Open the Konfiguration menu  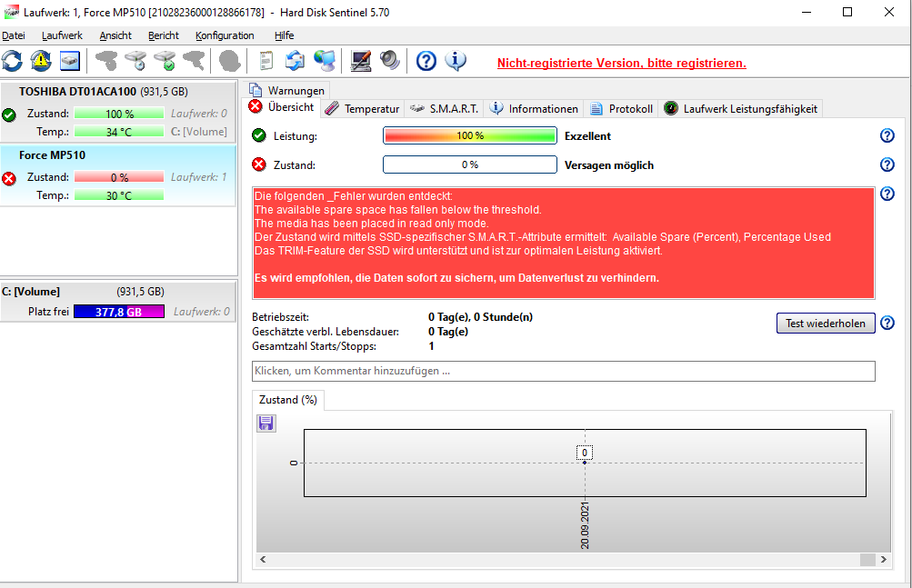click(x=225, y=35)
